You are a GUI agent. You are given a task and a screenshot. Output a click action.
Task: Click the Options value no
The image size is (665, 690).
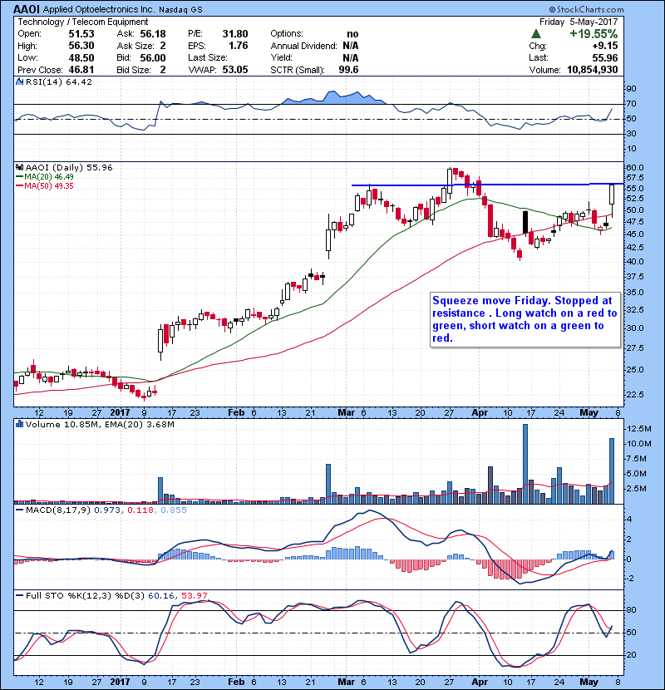click(352, 34)
